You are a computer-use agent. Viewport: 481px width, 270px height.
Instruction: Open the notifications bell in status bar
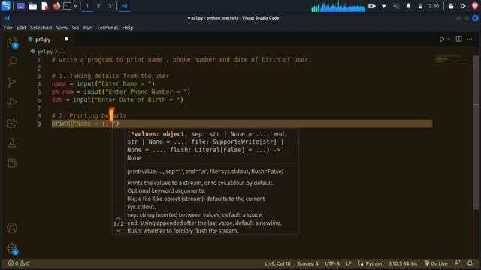(x=470, y=263)
